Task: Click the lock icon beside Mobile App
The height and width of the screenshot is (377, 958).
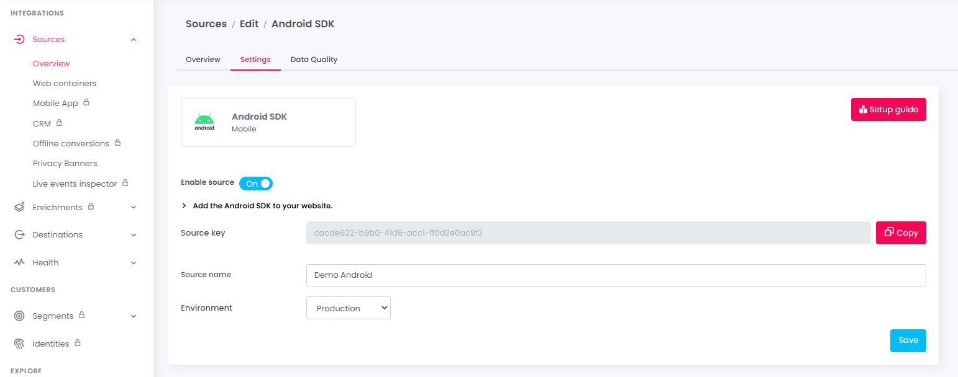Action: (x=86, y=102)
